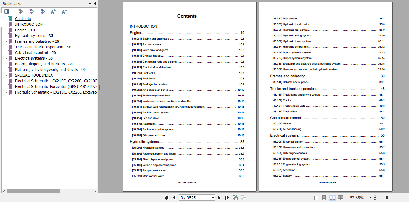Open Hydraulic Schematic - CX210C bookmark
The width and height of the screenshot is (409, 202).
coord(56,92)
